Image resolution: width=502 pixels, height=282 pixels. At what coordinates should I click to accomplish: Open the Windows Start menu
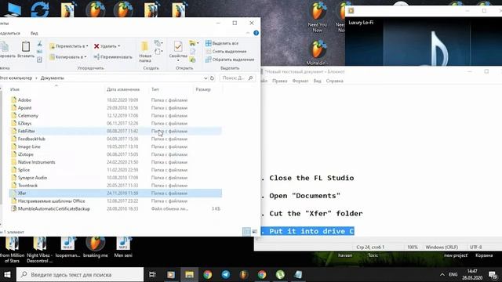point(7,275)
